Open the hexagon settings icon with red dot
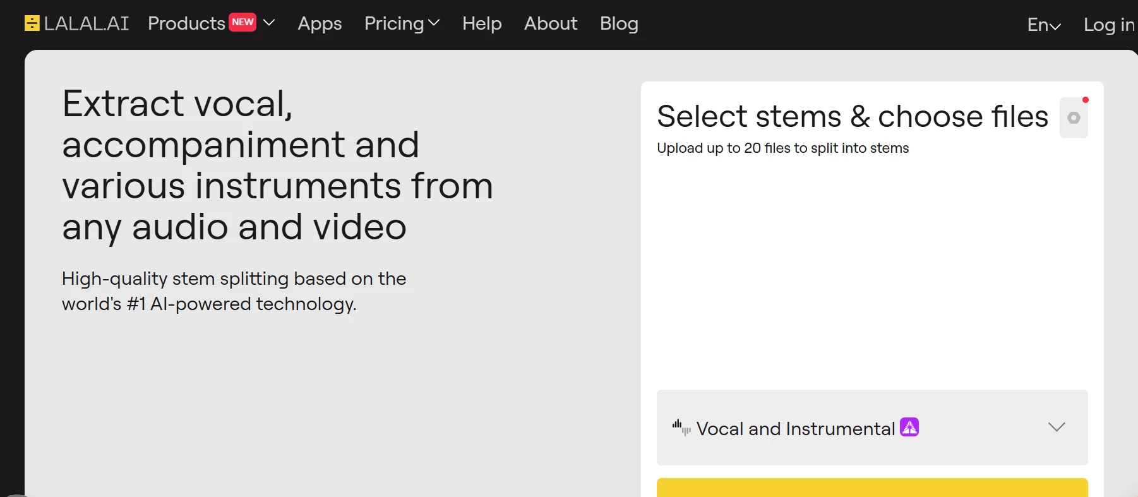The height and width of the screenshot is (497, 1138). [x=1074, y=117]
